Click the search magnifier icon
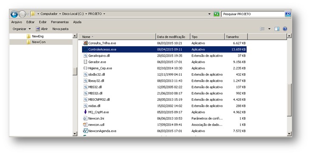This screenshot has width=310, height=155. point(287,14)
